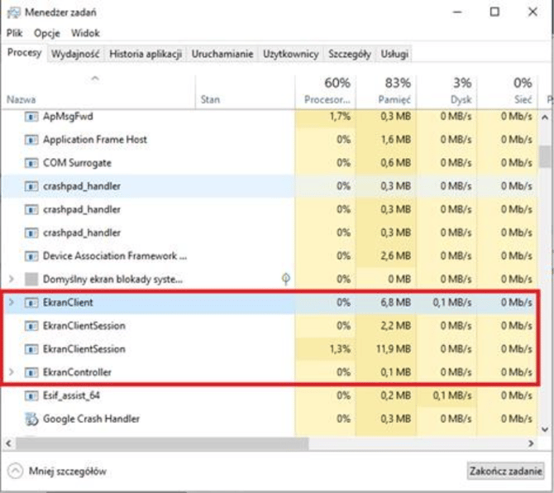The image size is (554, 493).
Task: Open the Opcje menu
Action: [48, 33]
